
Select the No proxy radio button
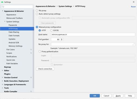click(37, 10)
